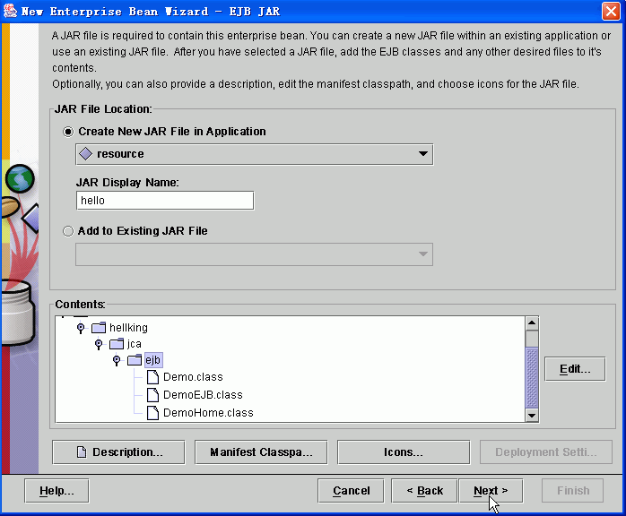
Task: Go Back to previous wizard step
Action: coord(424,491)
